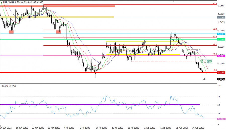Select the 1.0100 green text box
226x130 pixels.
point(207,61)
